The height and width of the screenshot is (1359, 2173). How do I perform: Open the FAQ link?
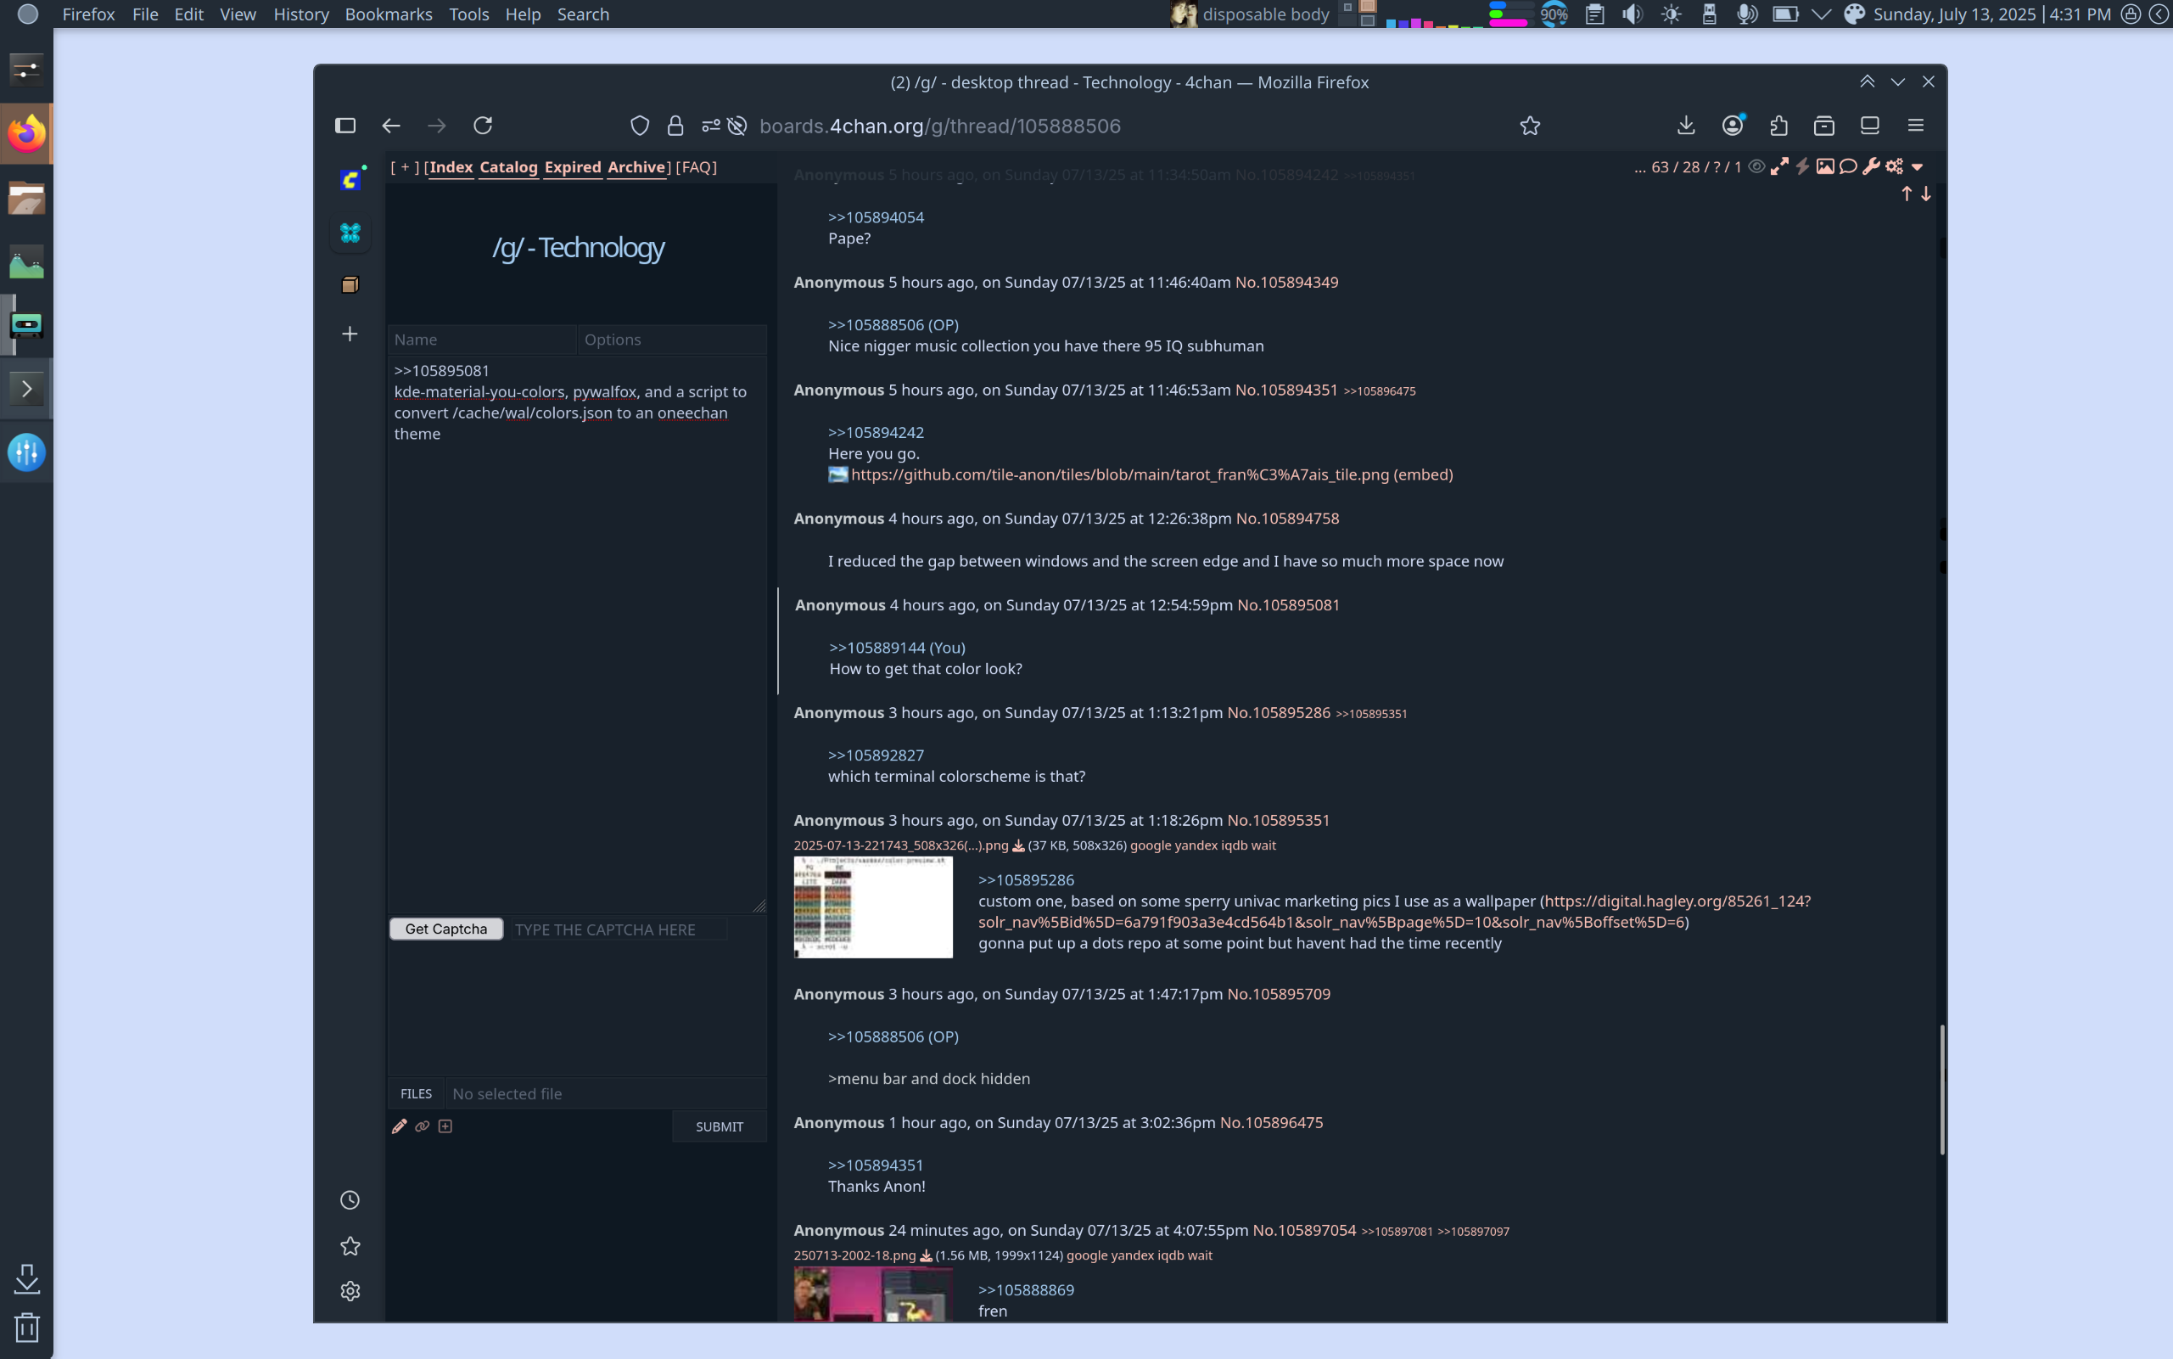click(696, 167)
